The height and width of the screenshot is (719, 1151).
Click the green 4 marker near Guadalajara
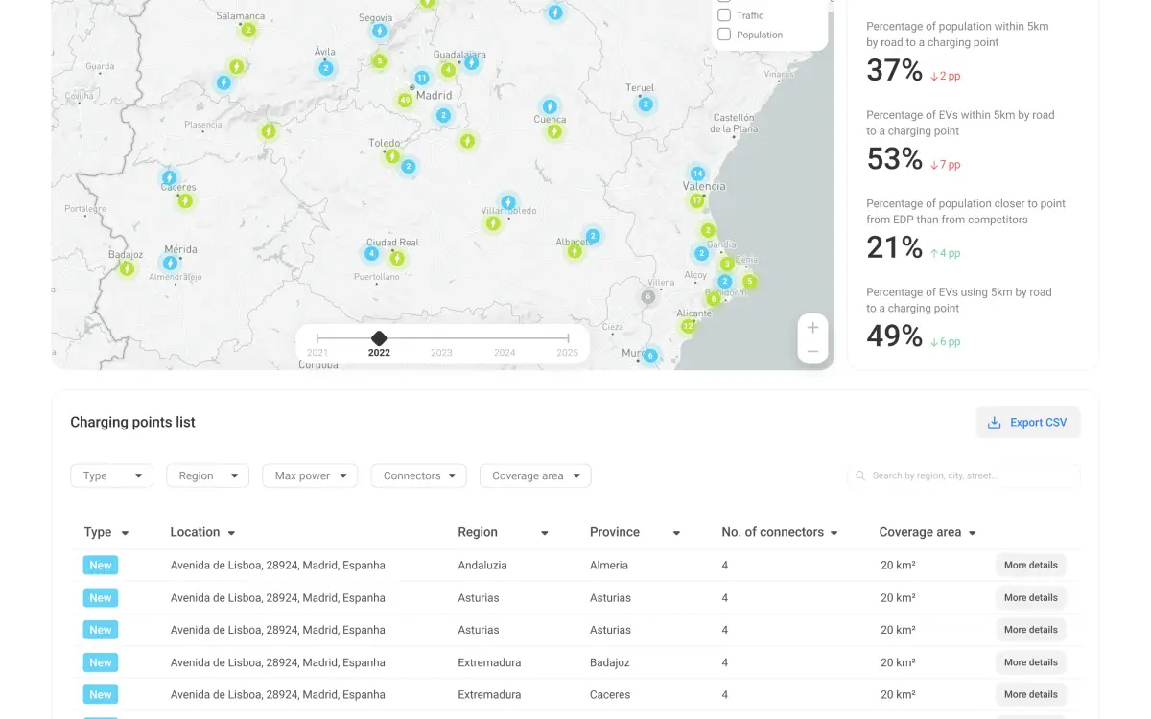coord(448,69)
